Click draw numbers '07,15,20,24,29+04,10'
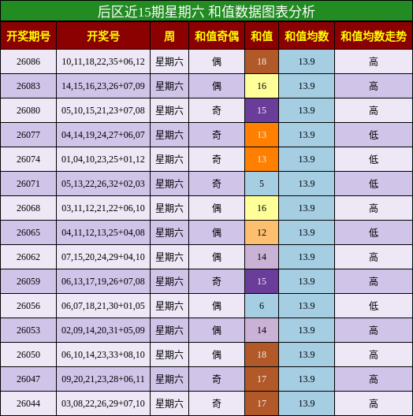The height and width of the screenshot is (416, 413). click(103, 257)
